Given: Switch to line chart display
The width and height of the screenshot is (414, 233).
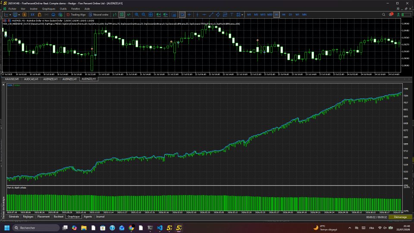Looking at the screenshot, I should click(129, 15).
